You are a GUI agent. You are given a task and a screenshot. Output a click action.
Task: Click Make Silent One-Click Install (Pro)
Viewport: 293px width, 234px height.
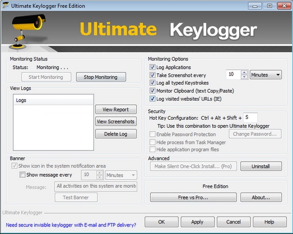coord(193,166)
